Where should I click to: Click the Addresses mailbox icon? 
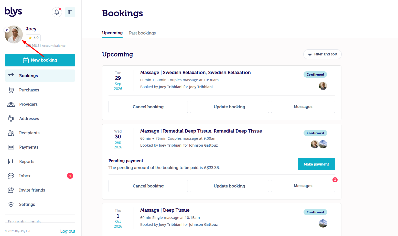[x=11, y=119]
